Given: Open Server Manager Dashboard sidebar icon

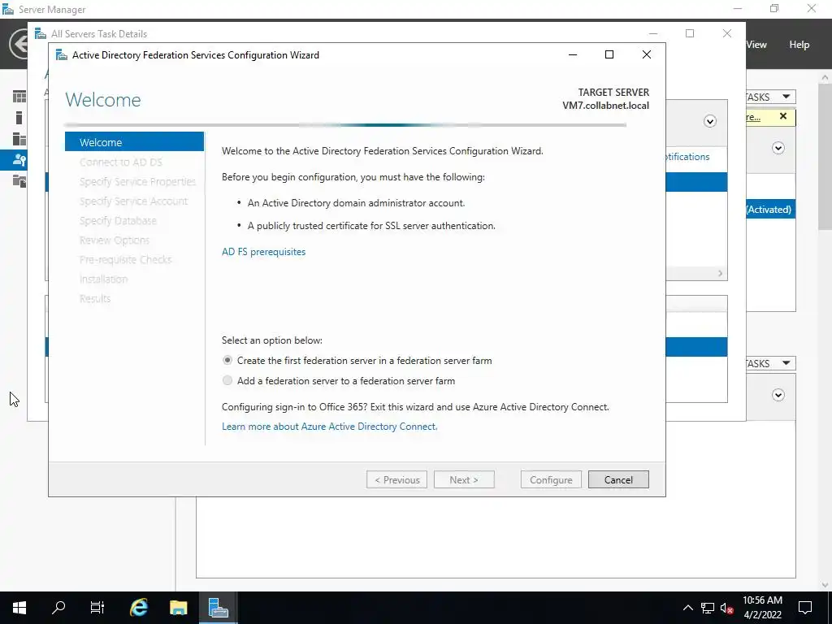Looking at the screenshot, I should click(19, 97).
